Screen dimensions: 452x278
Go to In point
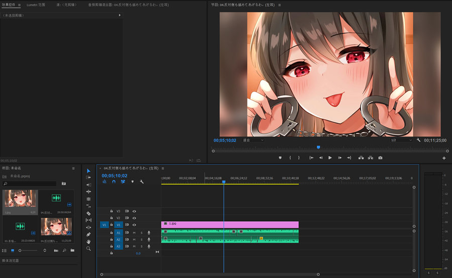(x=311, y=158)
